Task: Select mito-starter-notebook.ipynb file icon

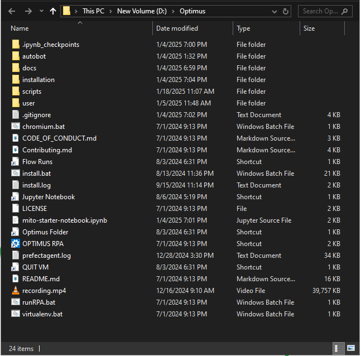Action: point(16,220)
